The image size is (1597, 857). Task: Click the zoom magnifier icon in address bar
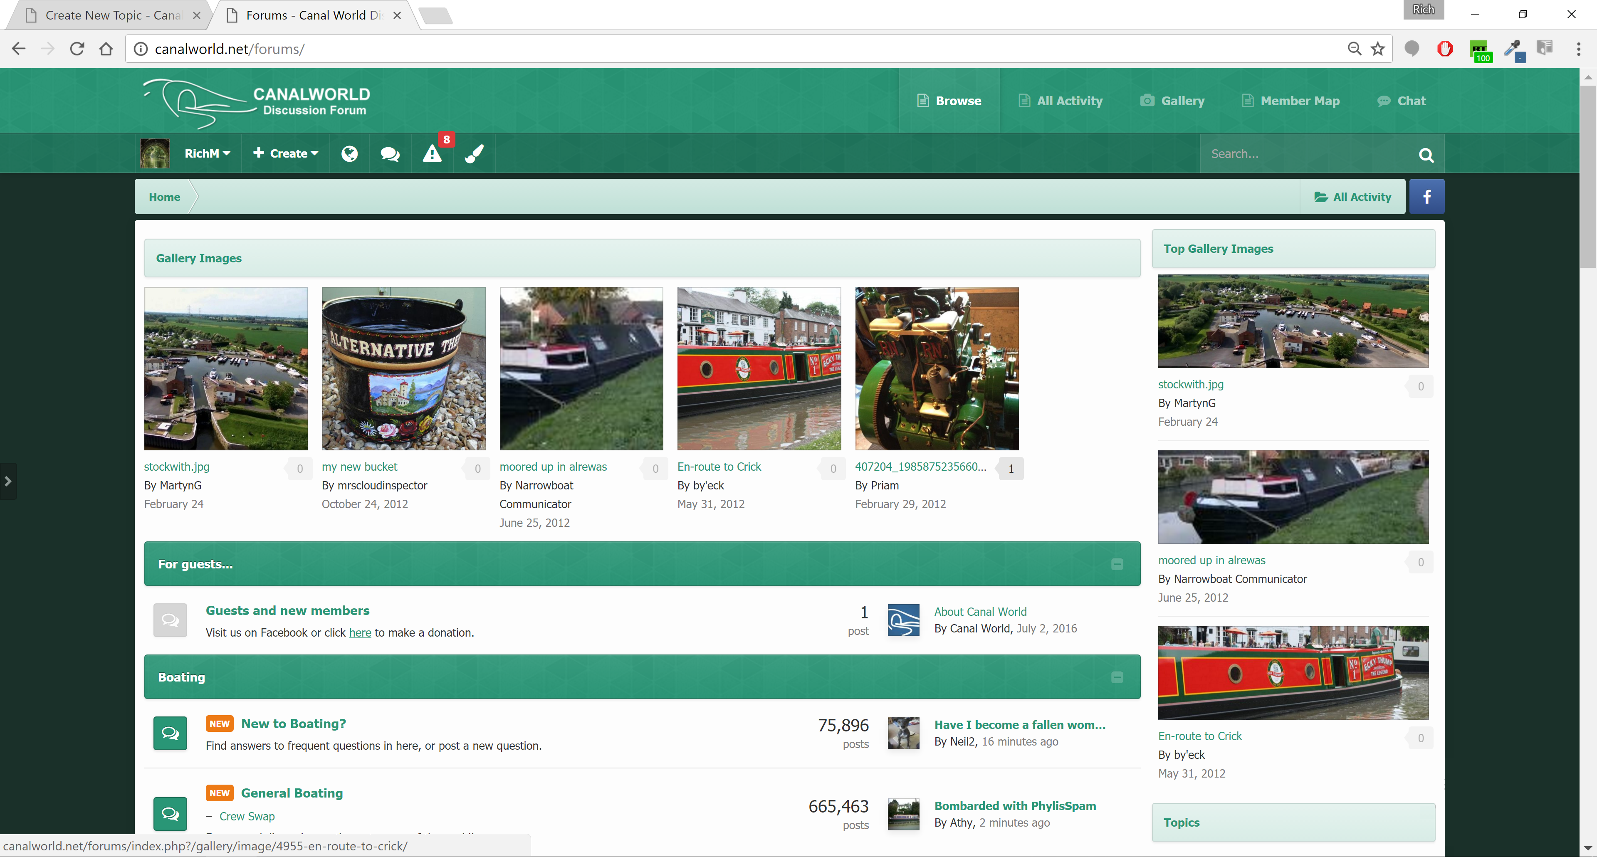1354,48
